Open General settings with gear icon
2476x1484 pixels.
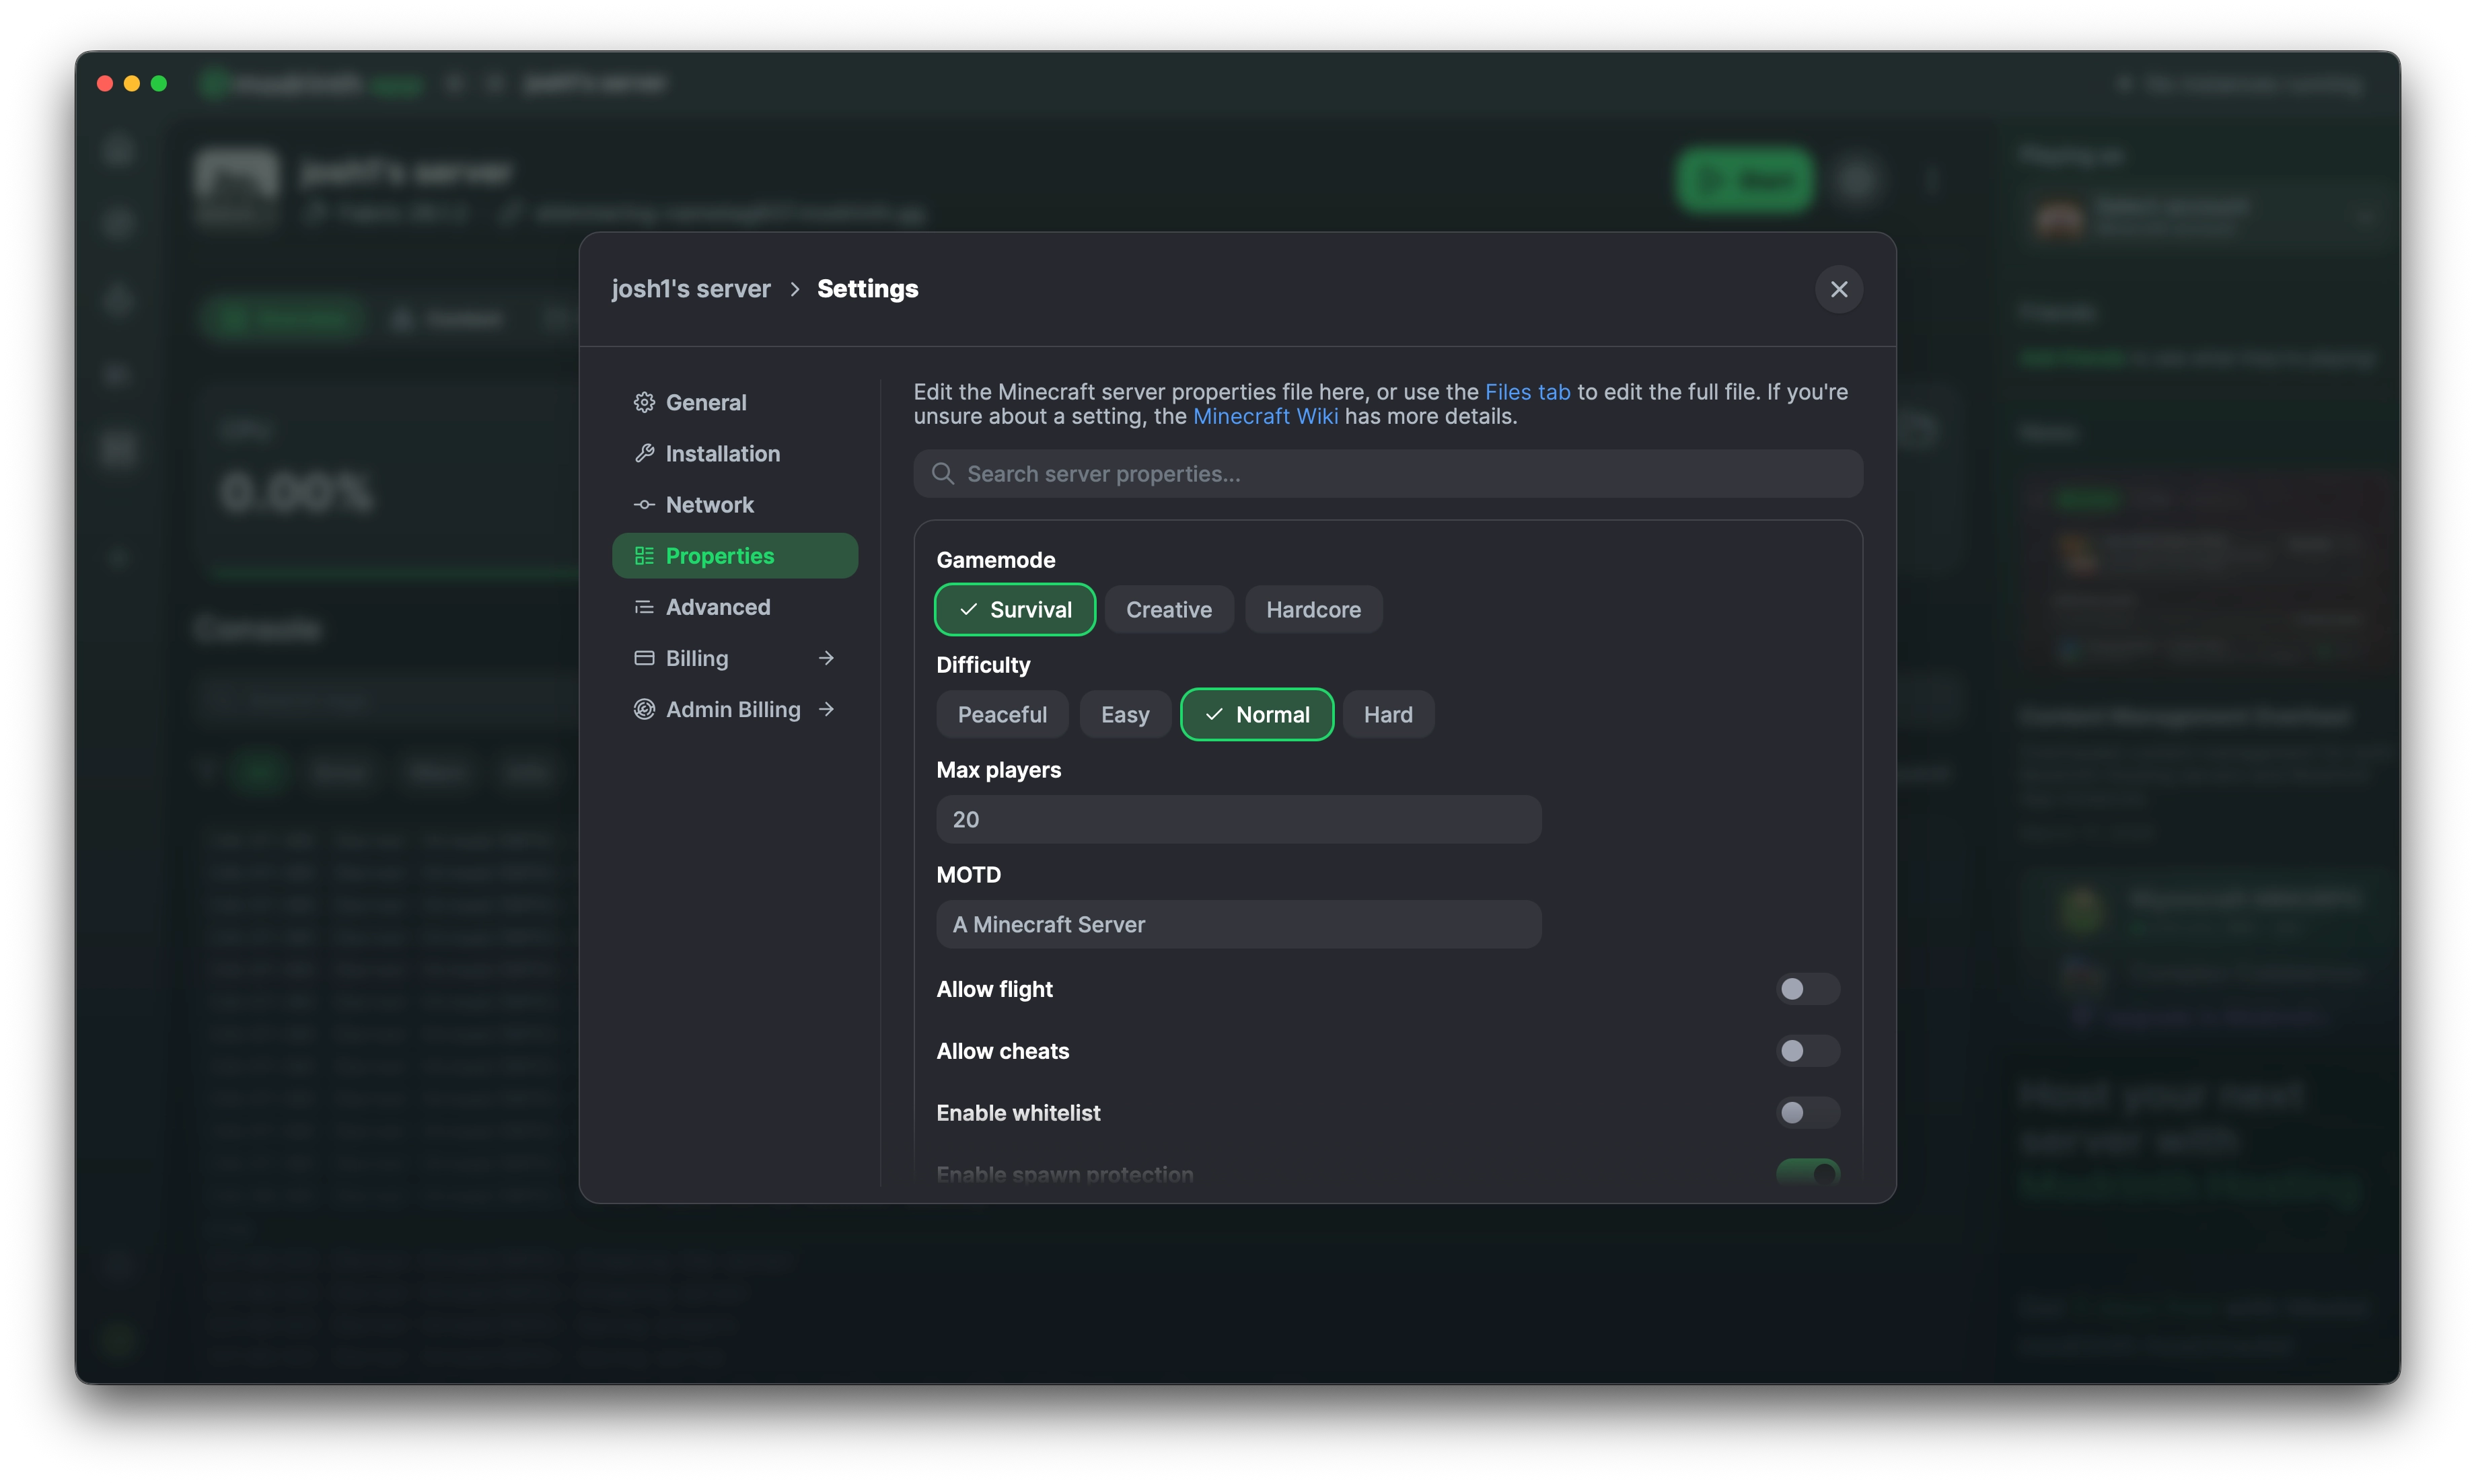coord(644,402)
